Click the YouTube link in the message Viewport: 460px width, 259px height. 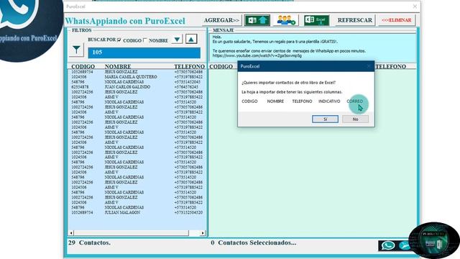257,55
